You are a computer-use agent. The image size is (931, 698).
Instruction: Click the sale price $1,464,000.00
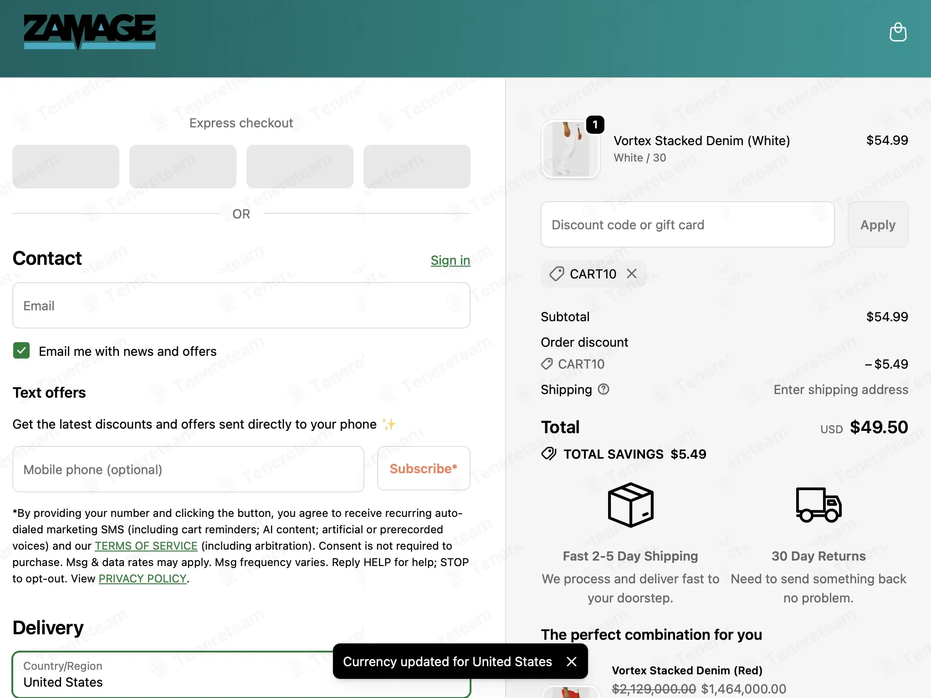click(x=744, y=689)
